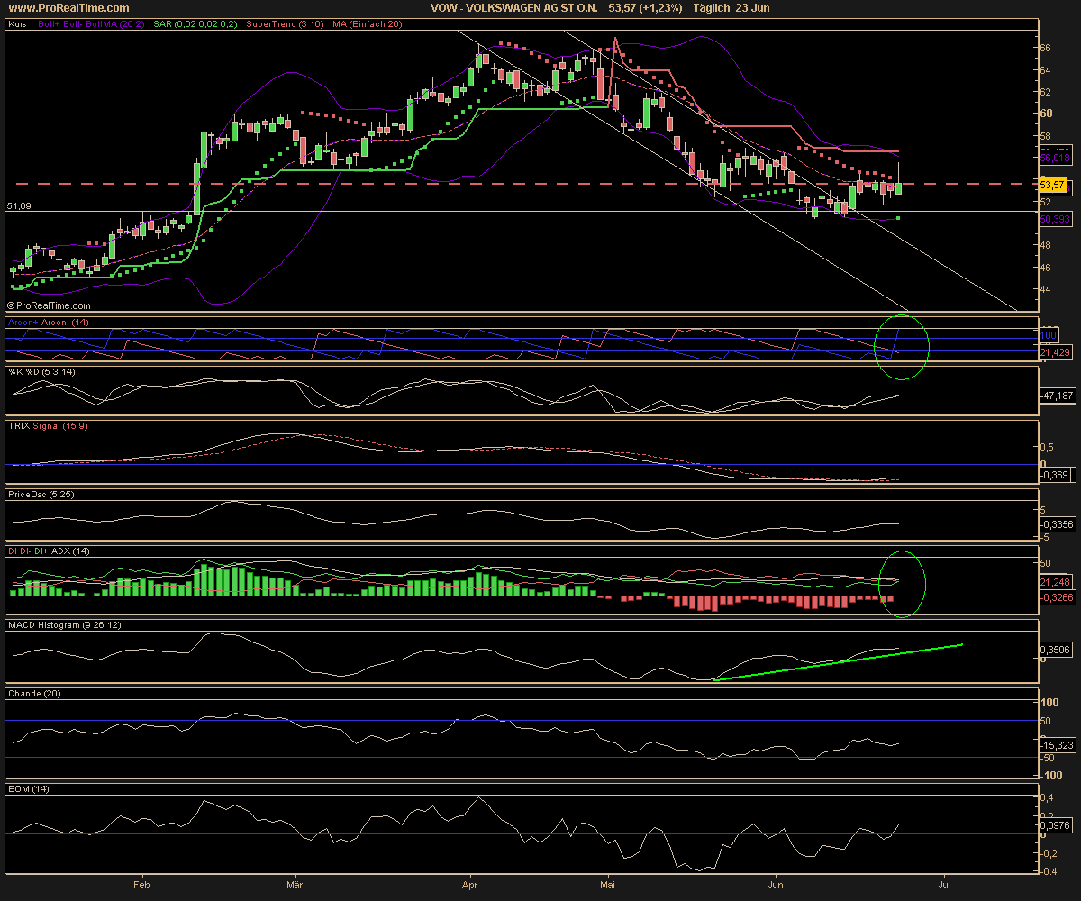This screenshot has width=1081, height=901.
Task: Click the Mai label on time axis
Action: pyautogui.click(x=608, y=884)
